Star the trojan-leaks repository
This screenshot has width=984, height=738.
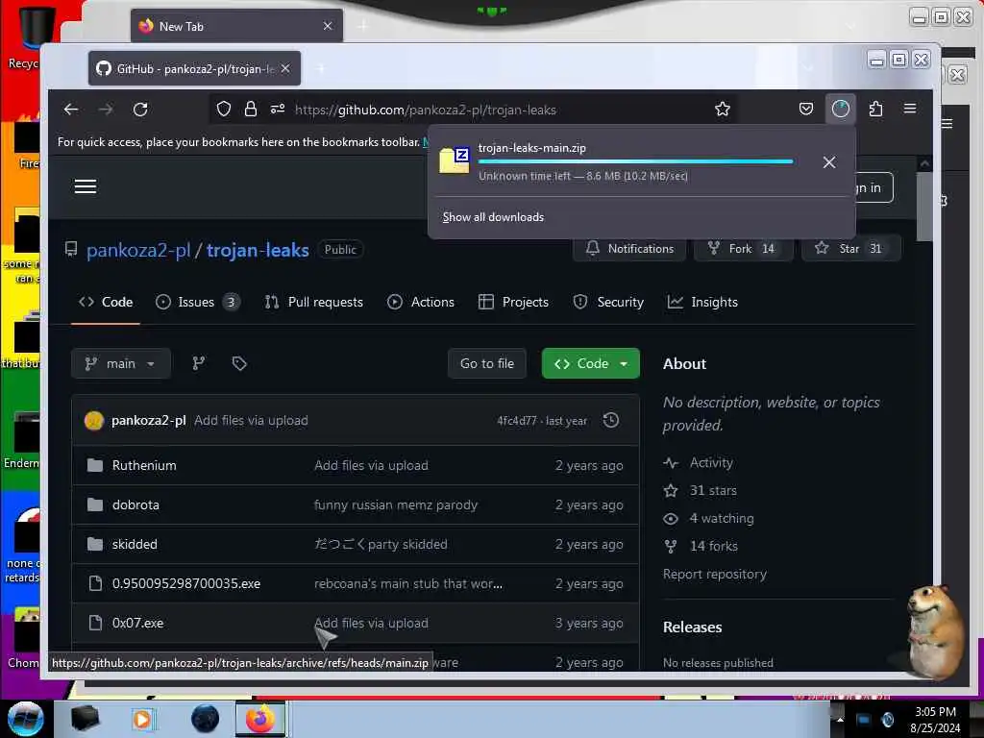click(x=851, y=249)
